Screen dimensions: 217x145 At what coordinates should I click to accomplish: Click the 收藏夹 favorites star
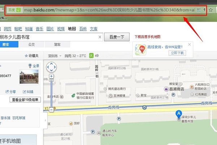tap(26, 56)
